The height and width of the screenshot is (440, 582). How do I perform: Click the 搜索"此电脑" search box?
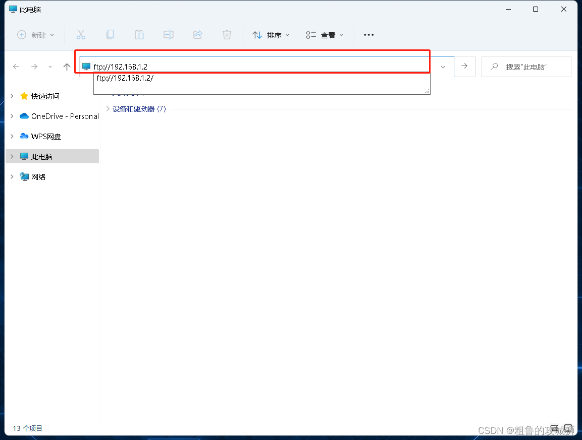click(x=526, y=67)
